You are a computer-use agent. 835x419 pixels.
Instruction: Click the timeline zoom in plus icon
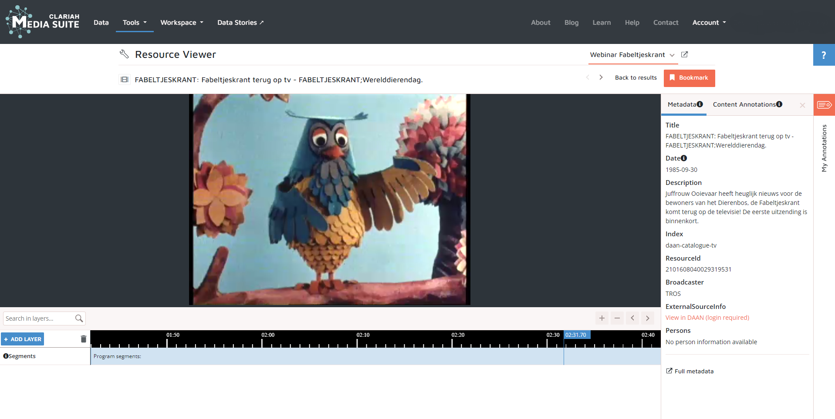coord(602,318)
